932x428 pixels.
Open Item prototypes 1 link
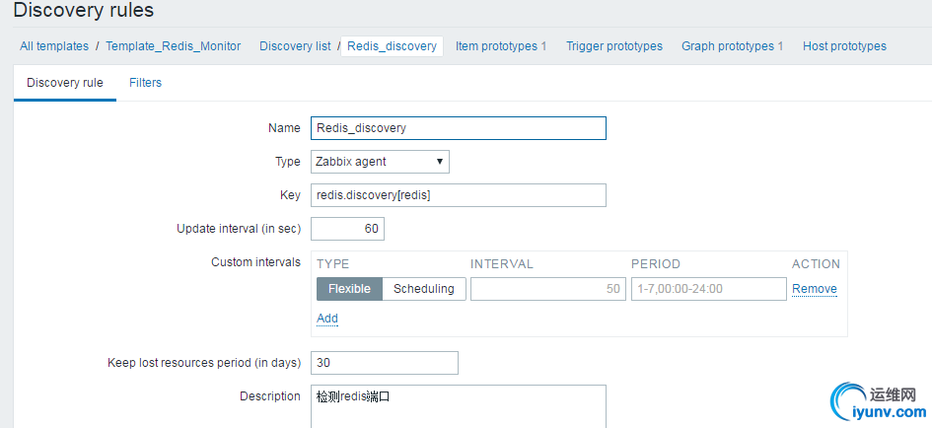pos(501,46)
